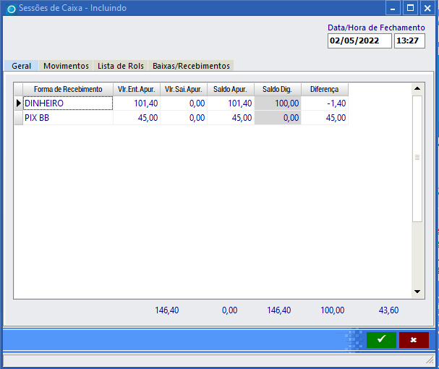Edit the Saldo Dig. cell for DINHEIRO
The width and height of the screenshot is (439, 369).
(278, 103)
